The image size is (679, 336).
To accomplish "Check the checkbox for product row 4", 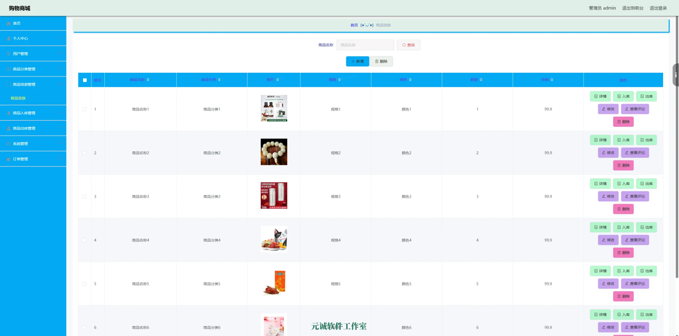I will click(84, 240).
